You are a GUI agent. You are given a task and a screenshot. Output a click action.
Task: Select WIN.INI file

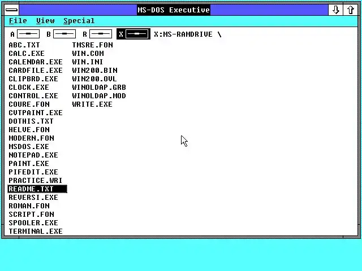click(87, 62)
